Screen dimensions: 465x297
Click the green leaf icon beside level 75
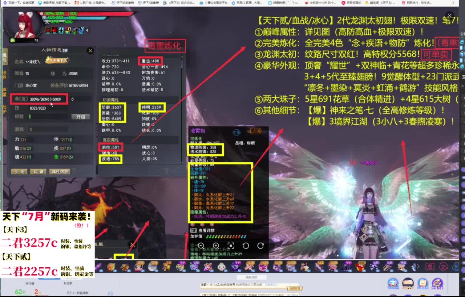point(12,40)
